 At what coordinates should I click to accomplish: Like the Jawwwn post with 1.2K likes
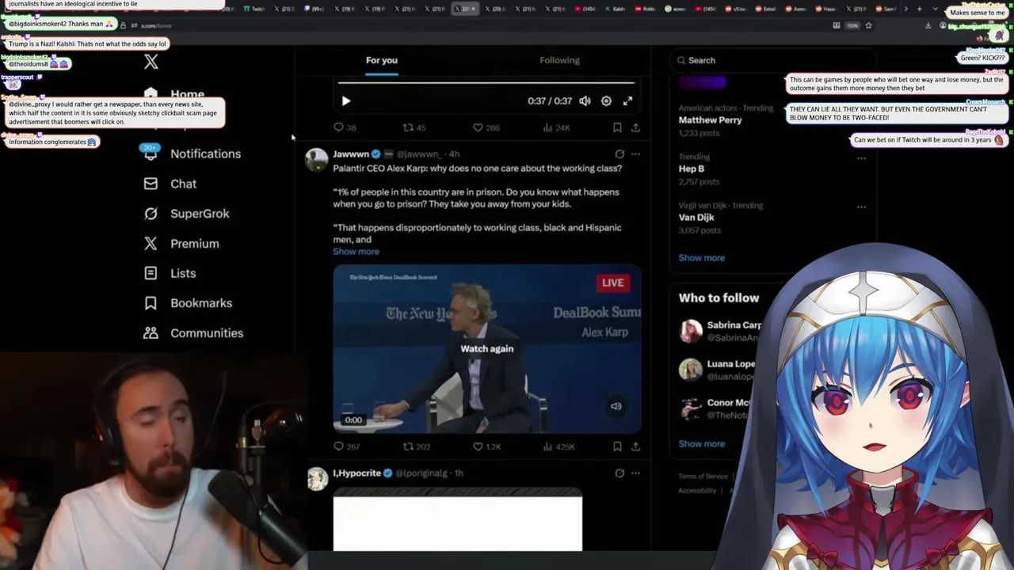point(486,446)
